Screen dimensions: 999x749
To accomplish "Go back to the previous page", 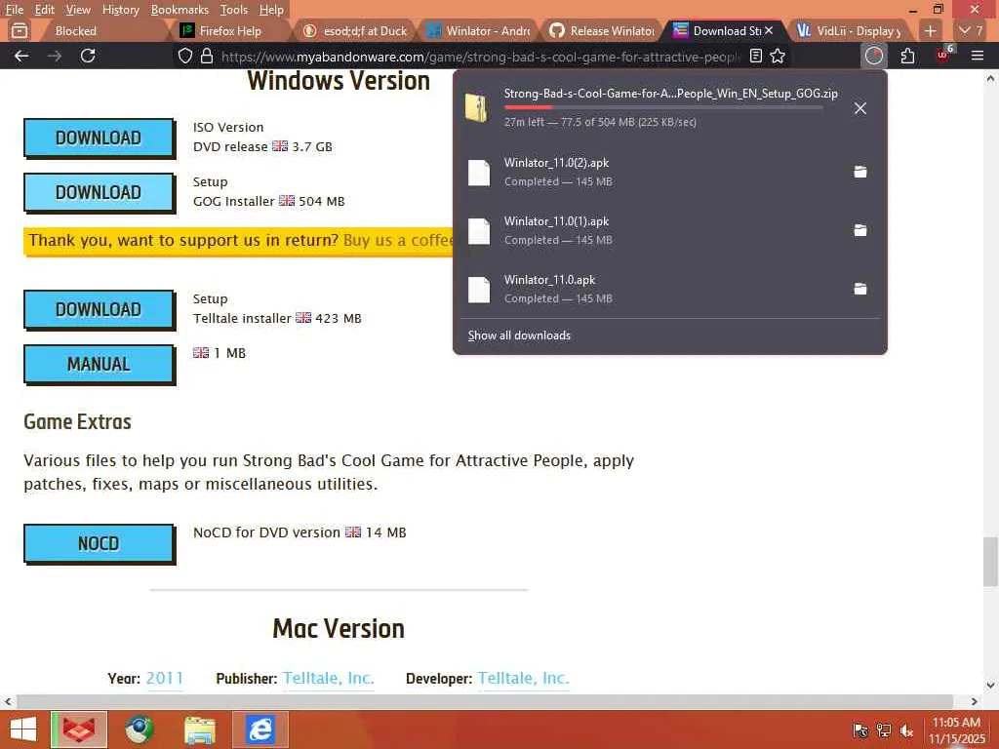I will (21, 56).
